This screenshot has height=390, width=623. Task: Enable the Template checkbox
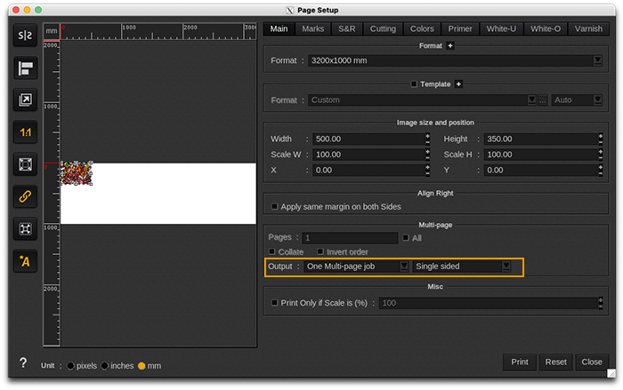414,84
